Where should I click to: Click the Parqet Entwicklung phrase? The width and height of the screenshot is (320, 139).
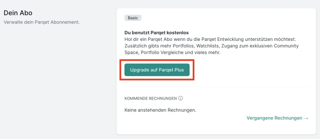tap(212, 40)
